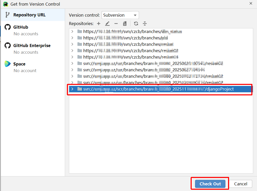Refresh the repositories list
Viewport: 257px width, 191px height.
coord(136,24)
